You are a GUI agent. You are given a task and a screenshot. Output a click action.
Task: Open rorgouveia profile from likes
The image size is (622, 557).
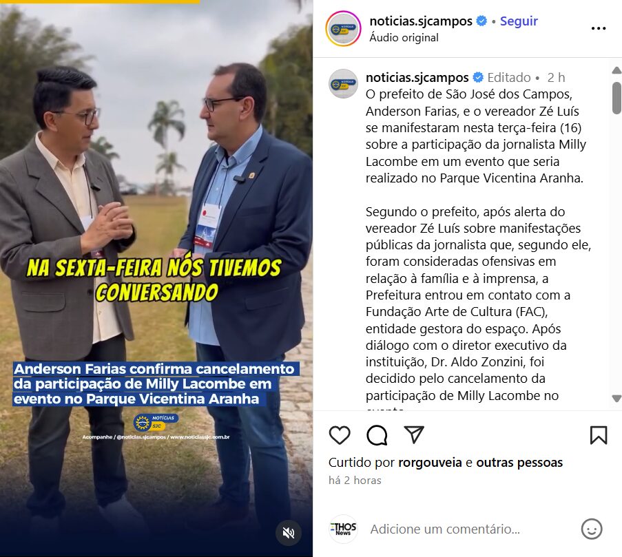(430, 463)
